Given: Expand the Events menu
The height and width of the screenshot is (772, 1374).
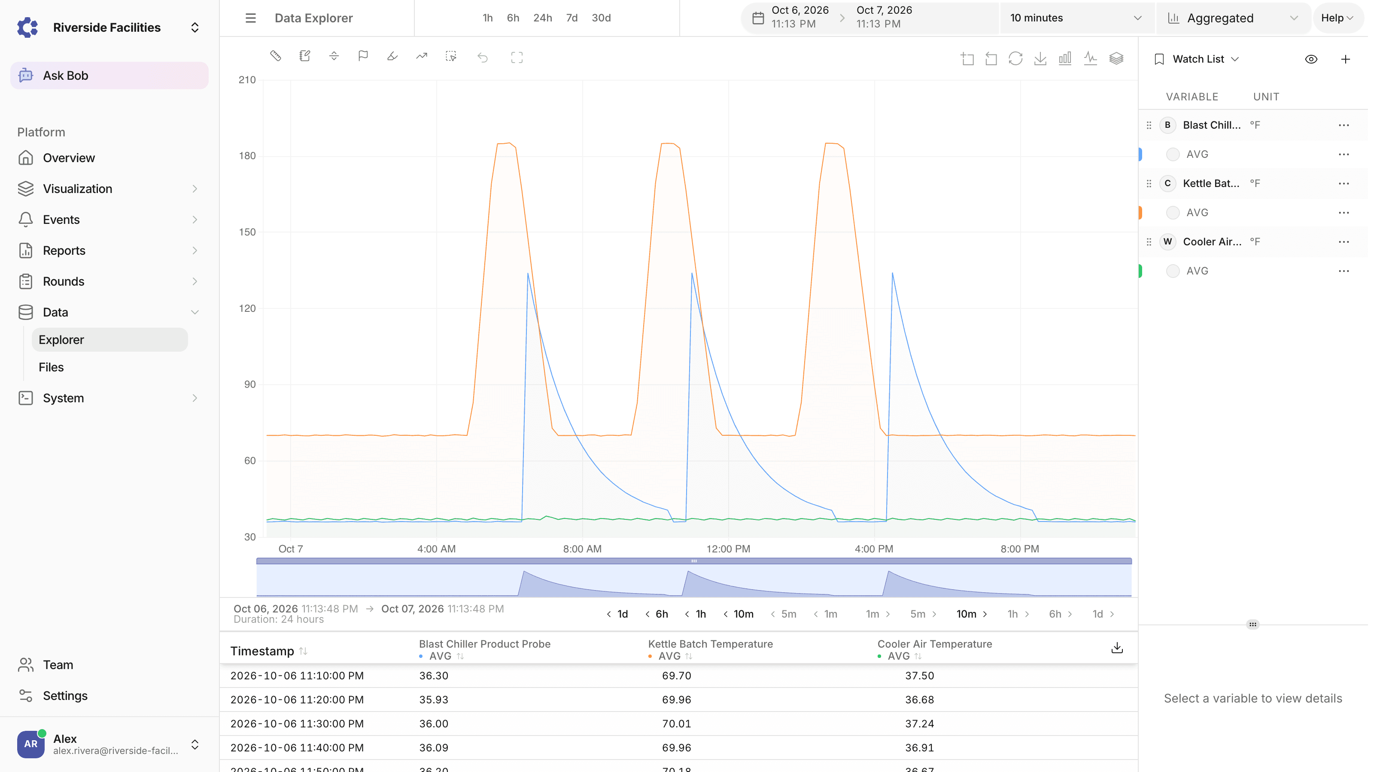Looking at the screenshot, I should pos(109,220).
